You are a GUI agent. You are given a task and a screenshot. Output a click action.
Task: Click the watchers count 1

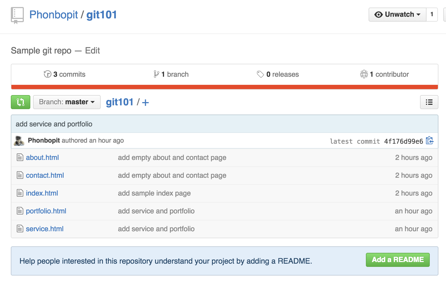tap(432, 14)
